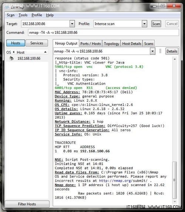Expand the scan command selector dropdown
The width and height of the screenshot is (185, 212).
152,51
